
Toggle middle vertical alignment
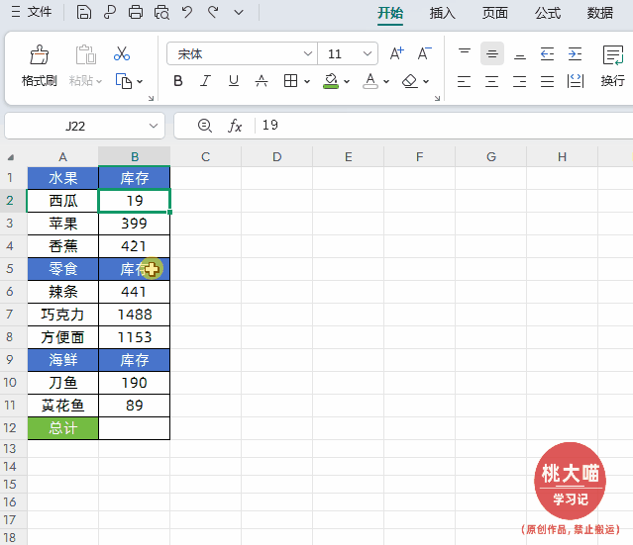[492, 53]
